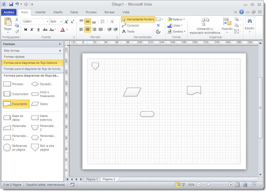Open the Calibri font name dropdown
This screenshot has height=193, width=268.
point(48,22)
